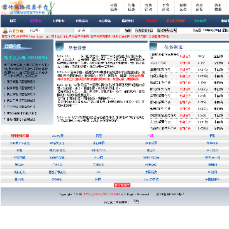Open the magenta link in bottom links grid
The width and height of the screenshot is (229, 229).
(x=151, y=135)
